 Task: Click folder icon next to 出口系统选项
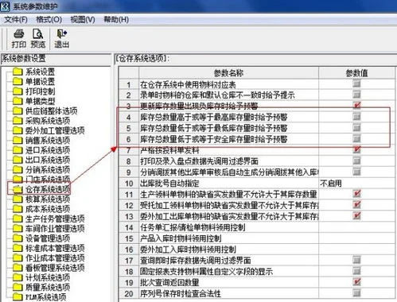[x=18, y=160]
